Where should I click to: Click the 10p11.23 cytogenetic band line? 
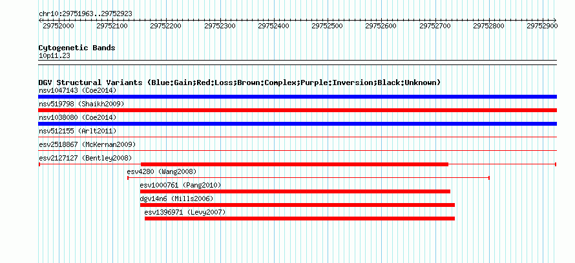(x=297, y=63)
